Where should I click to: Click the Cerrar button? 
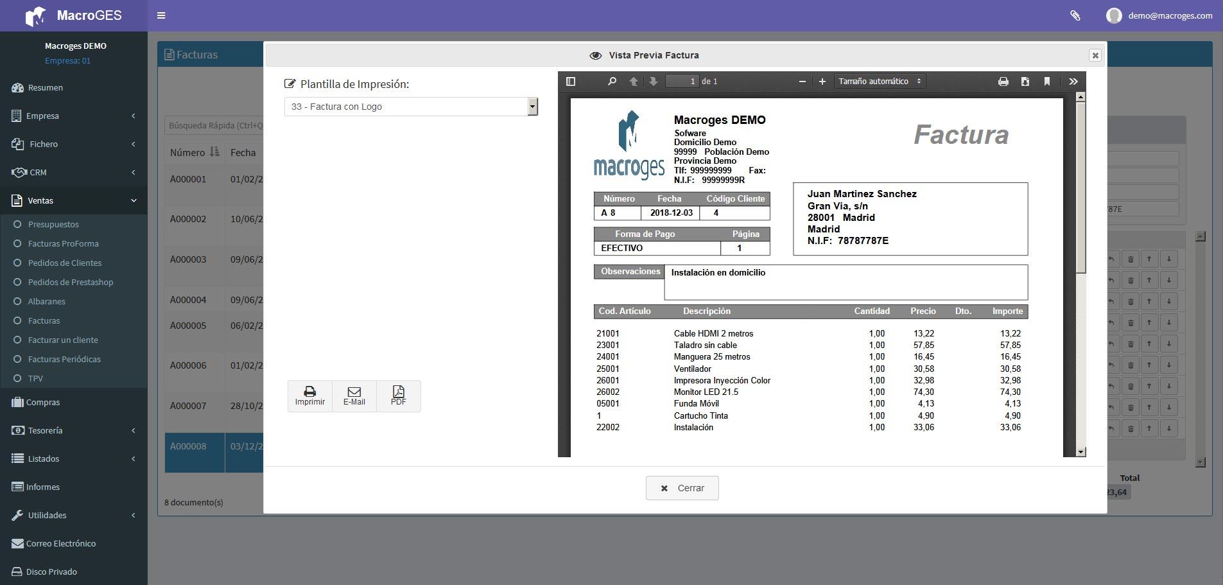pos(682,488)
